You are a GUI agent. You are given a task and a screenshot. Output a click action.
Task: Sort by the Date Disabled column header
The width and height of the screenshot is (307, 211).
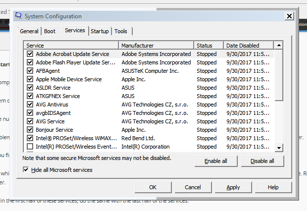tap(249, 46)
